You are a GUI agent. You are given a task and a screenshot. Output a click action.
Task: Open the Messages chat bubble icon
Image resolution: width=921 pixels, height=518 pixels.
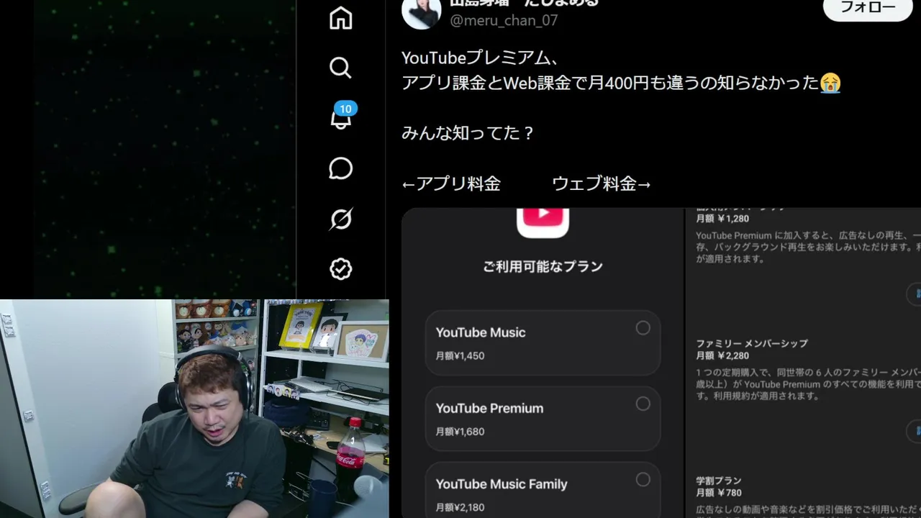(x=340, y=168)
